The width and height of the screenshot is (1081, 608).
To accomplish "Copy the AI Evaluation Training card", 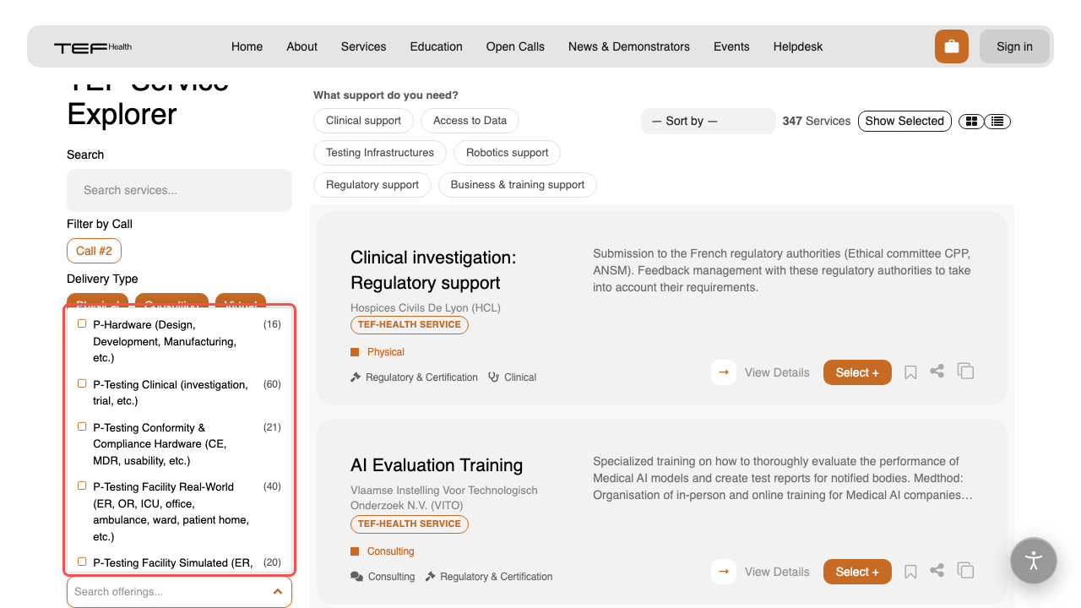I will pos(965,570).
